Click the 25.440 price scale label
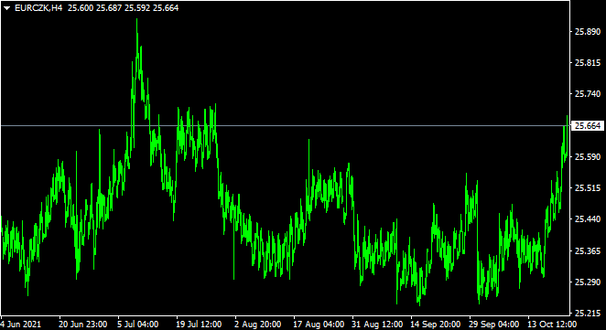This screenshot has width=606, height=330. click(588, 219)
